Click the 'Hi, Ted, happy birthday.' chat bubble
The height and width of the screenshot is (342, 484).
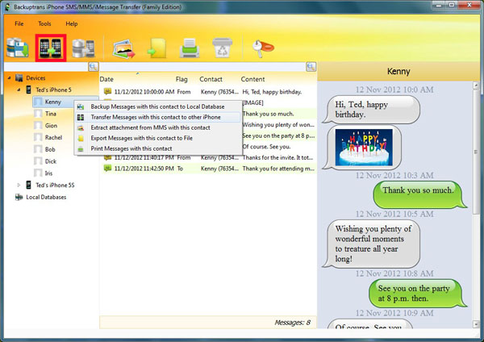click(372, 110)
